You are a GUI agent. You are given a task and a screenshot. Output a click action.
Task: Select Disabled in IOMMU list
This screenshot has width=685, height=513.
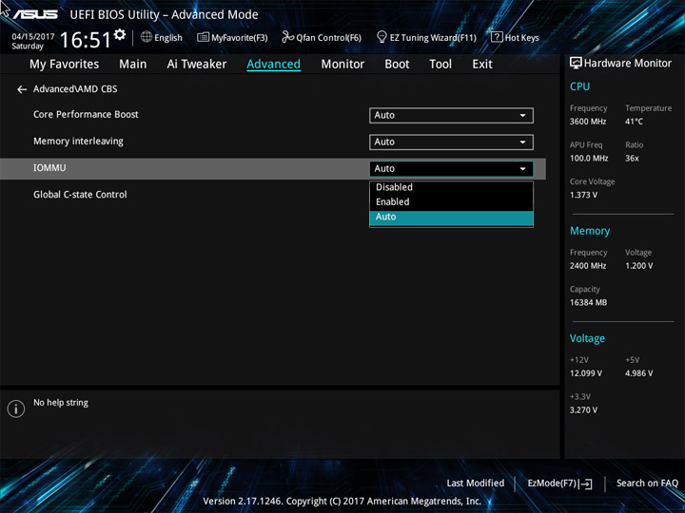point(451,187)
